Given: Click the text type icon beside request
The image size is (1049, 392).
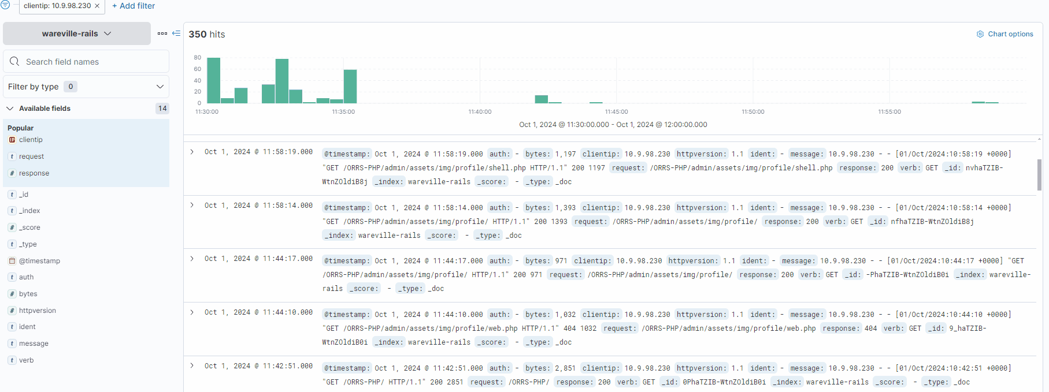Looking at the screenshot, I should coord(12,156).
